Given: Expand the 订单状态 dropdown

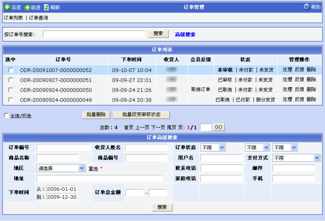Looking at the screenshot, I should click(x=213, y=148).
